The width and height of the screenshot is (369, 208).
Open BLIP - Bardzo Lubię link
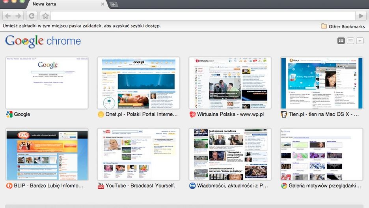click(48, 186)
